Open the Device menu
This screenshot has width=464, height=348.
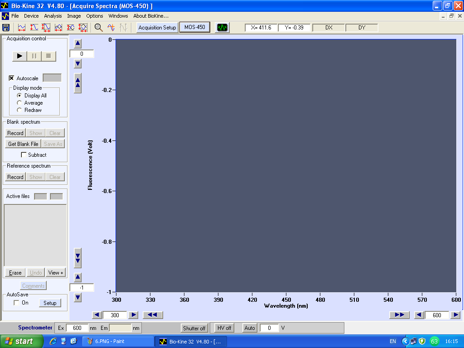(x=31, y=16)
